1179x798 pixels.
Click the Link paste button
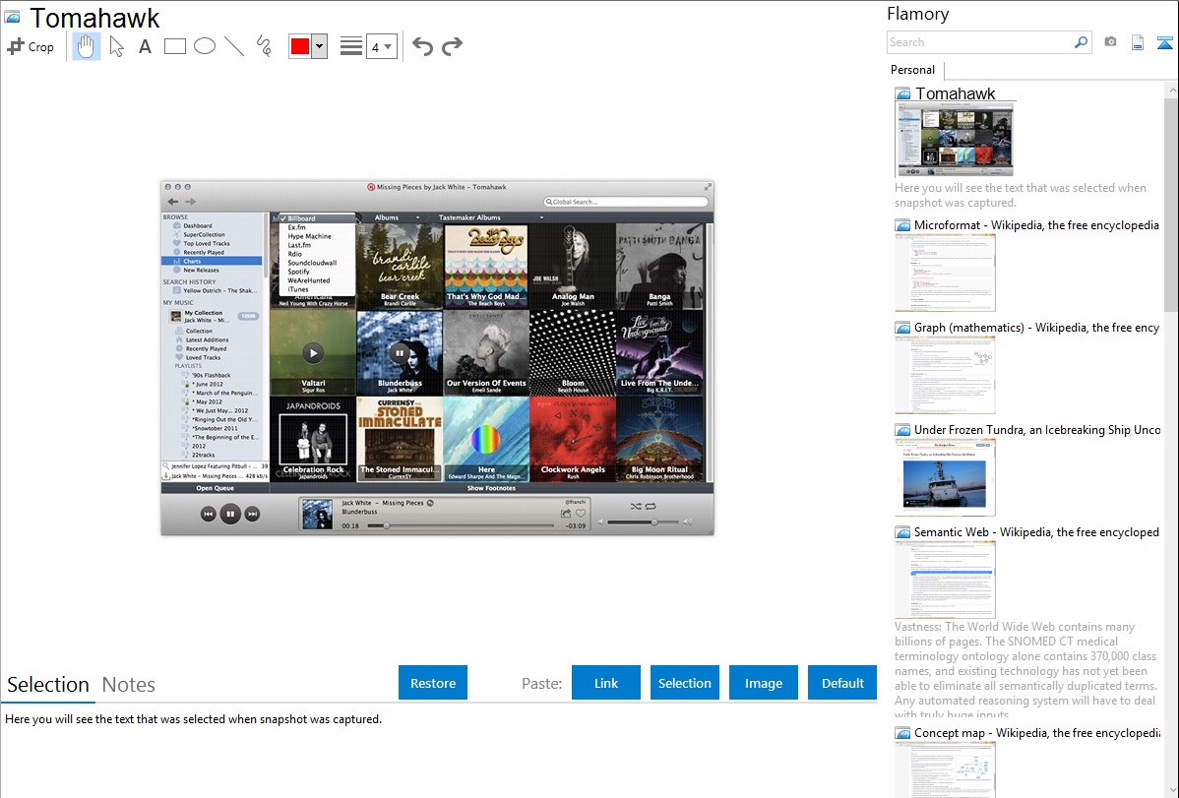coord(606,683)
